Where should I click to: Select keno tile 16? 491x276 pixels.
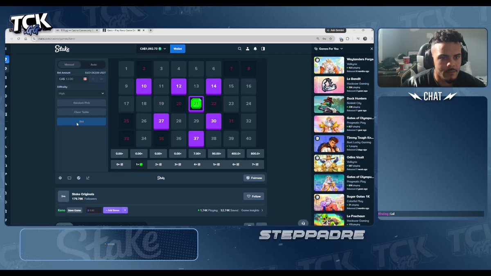(248, 86)
